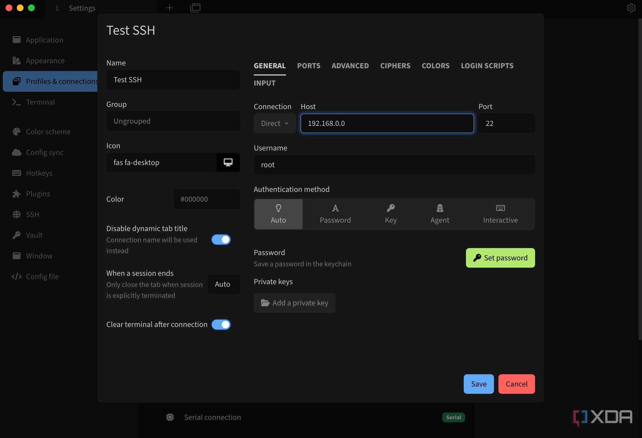Open the Appearance settings section
This screenshot has width=642, height=438.
50,61
